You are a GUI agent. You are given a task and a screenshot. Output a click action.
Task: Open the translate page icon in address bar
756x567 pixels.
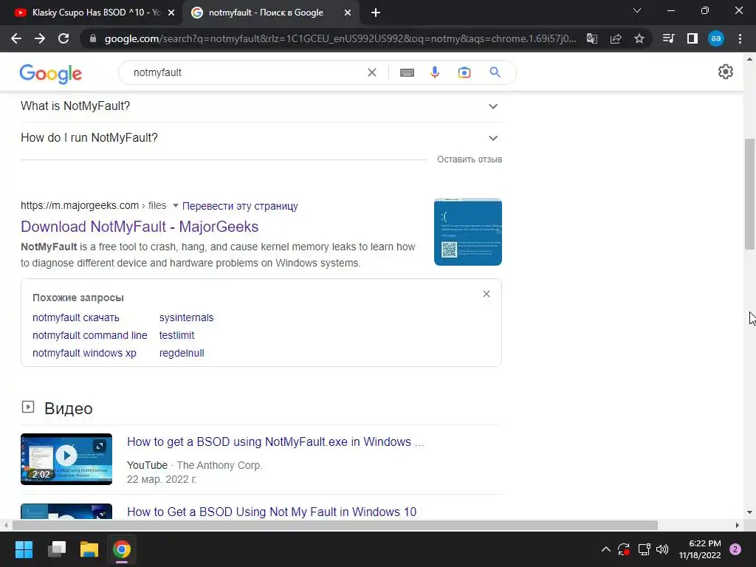[x=591, y=38]
